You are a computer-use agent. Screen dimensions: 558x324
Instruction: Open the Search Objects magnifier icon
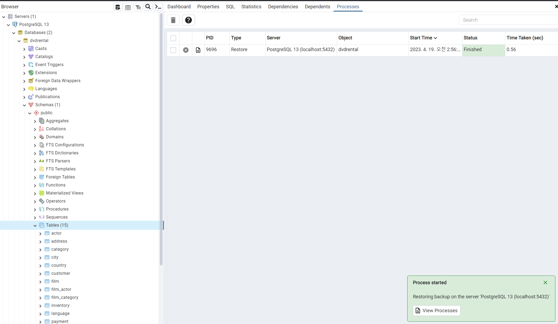[148, 7]
